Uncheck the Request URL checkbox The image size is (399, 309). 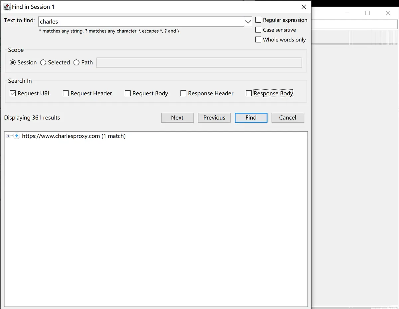pos(13,93)
